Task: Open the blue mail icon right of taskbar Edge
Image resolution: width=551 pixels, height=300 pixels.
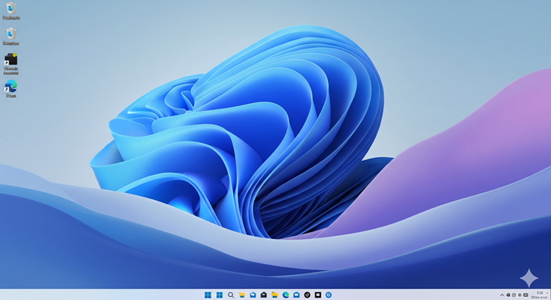Action: point(296,295)
